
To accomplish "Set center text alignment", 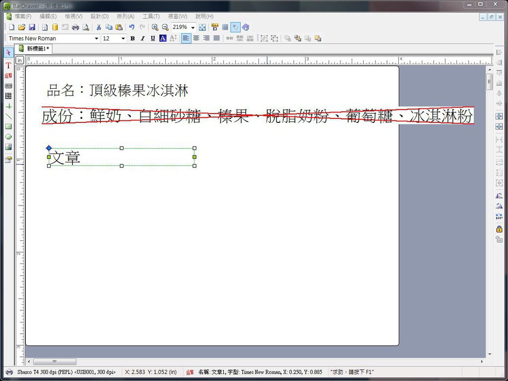I will (196, 38).
